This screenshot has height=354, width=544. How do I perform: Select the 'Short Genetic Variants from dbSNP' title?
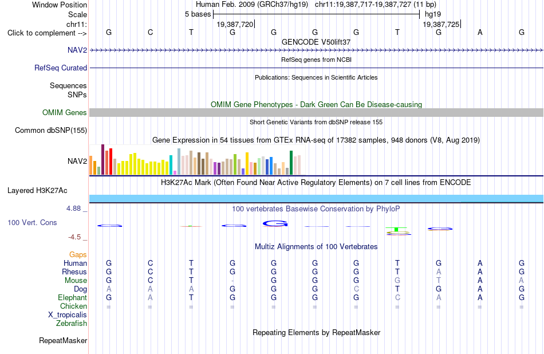pyautogui.click(x=316, y=122)
